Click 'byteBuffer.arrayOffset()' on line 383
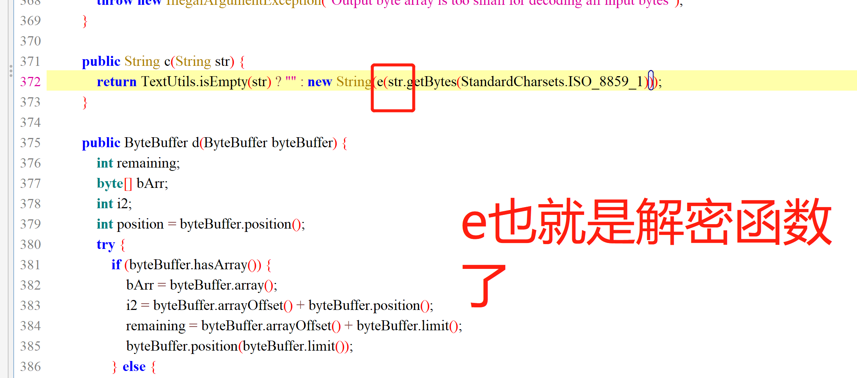Image resolution: width=857 pixels, height=378 pixels. point(223,306)
